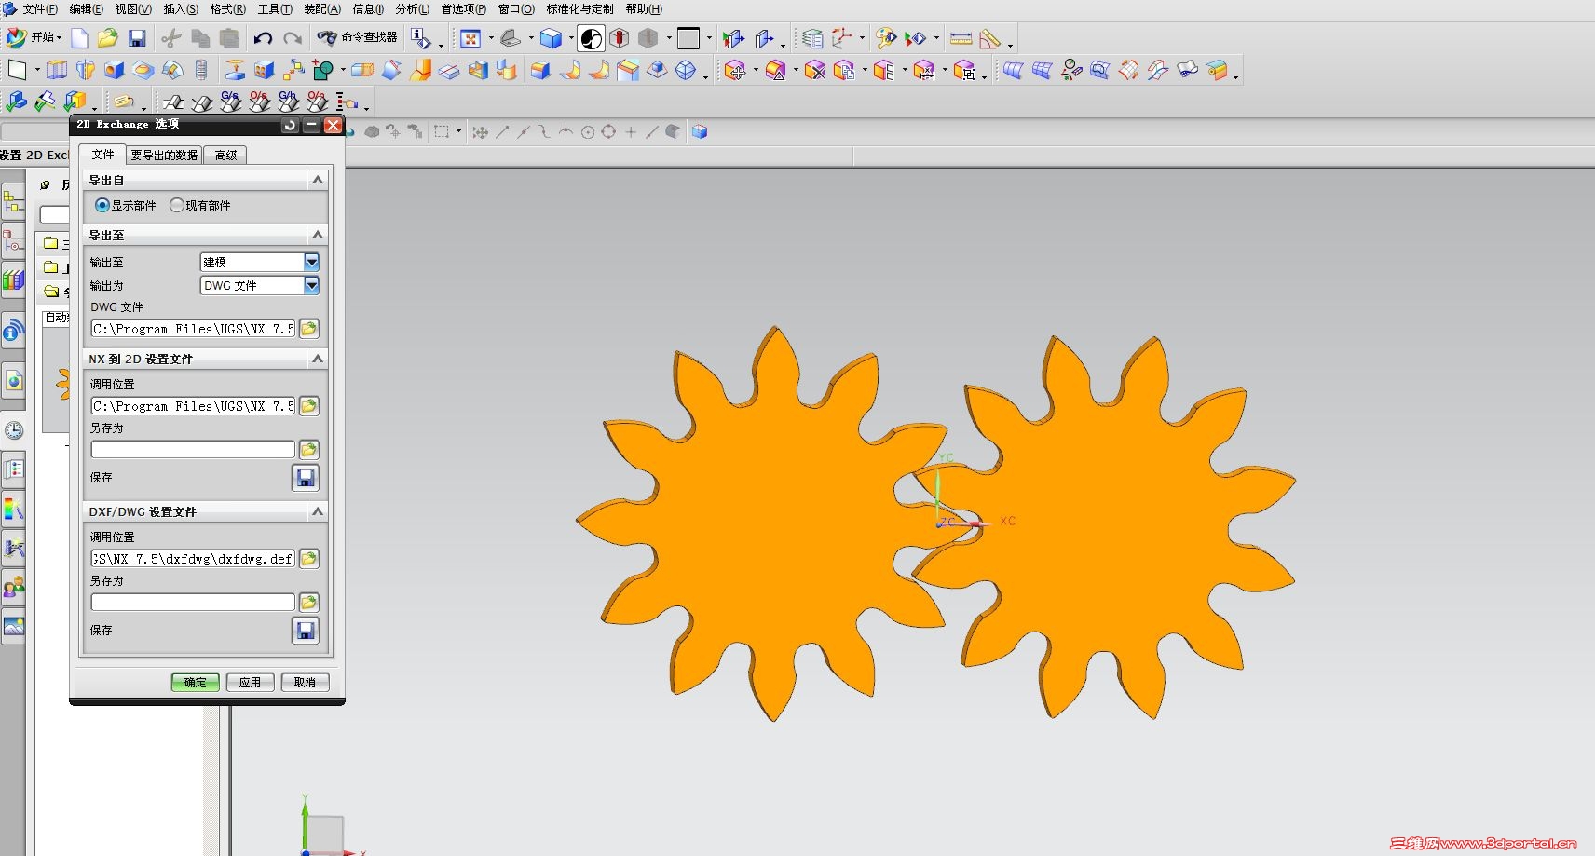This screenshot has height=856, width=1595.
Task: Click the Extrude icon in feature toolbar
Action: 57,70
